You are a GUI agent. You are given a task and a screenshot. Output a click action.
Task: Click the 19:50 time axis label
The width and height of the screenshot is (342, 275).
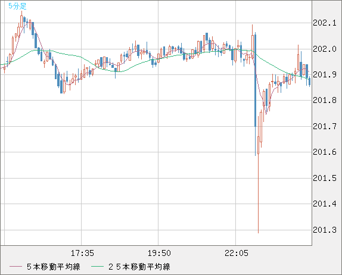(159, 253)
